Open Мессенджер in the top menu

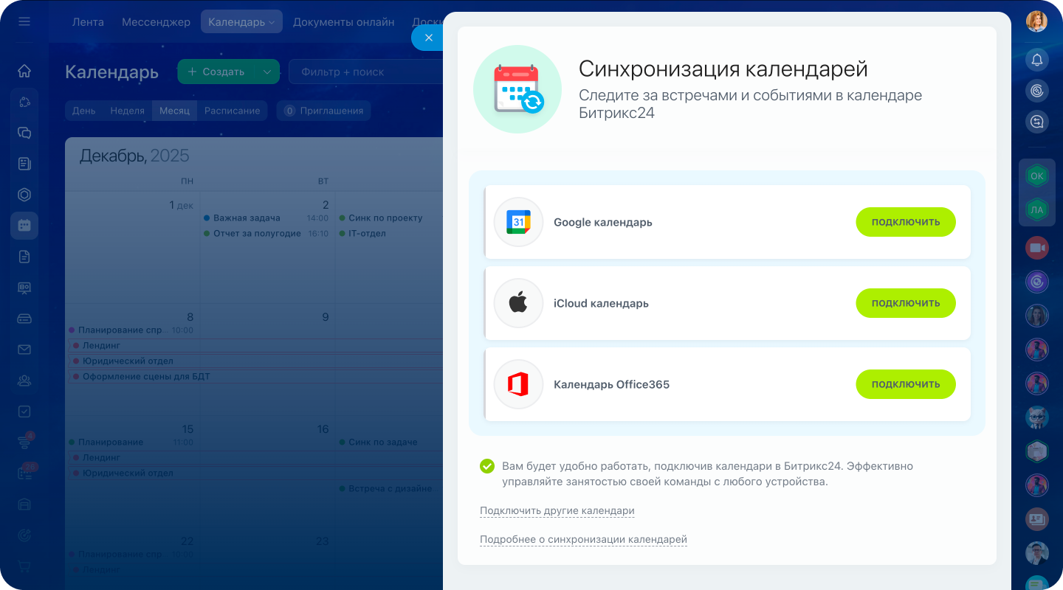coord(156,22)
